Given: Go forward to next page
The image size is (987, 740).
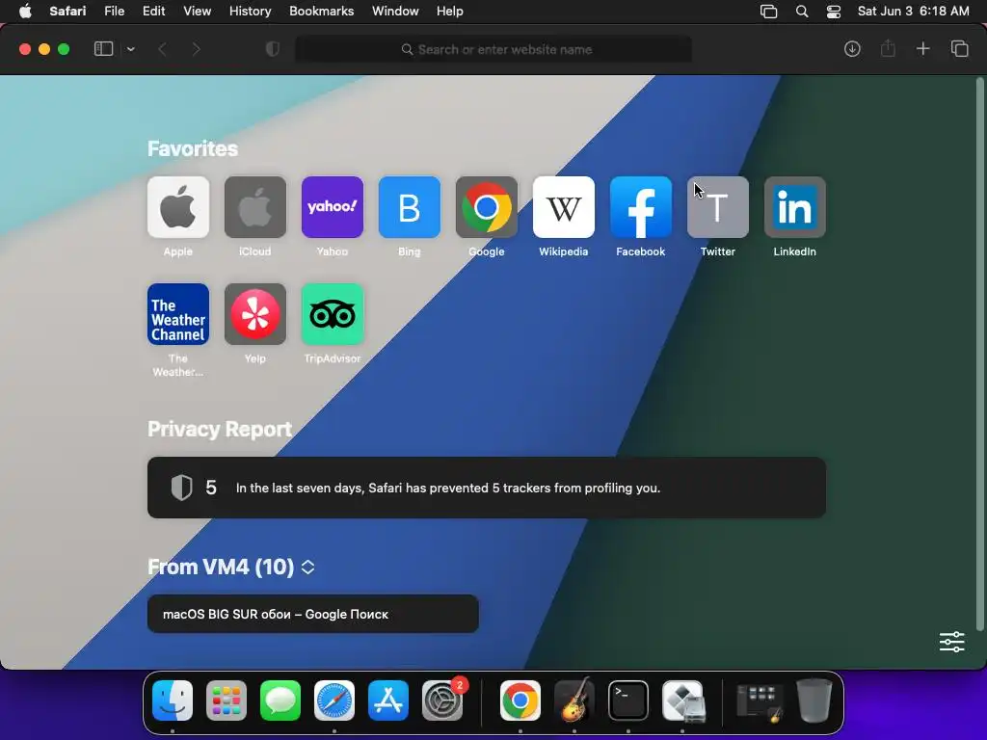Looking at the screenshot, I should (x=196, y=49).
